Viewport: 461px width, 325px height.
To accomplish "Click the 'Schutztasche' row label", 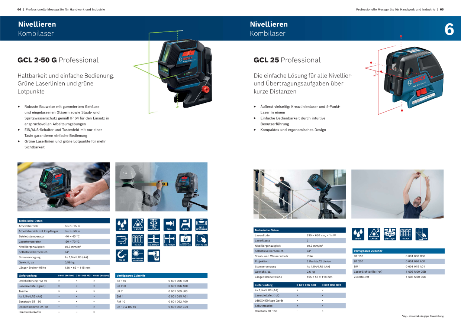I will (264, 306).
